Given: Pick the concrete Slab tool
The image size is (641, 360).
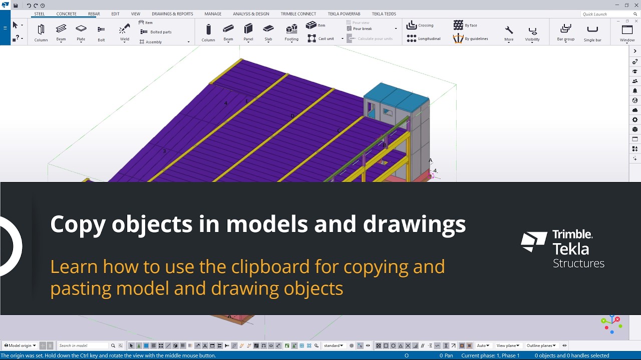Looking at the screenshot, I should [268, 32].
